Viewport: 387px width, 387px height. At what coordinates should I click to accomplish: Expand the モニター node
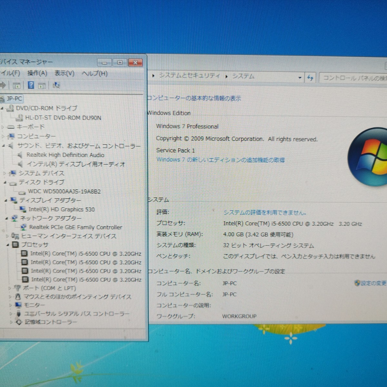tap(11, 305)
